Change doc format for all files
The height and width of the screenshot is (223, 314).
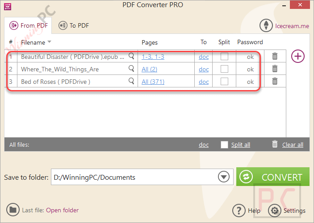(x=204, y=145)
